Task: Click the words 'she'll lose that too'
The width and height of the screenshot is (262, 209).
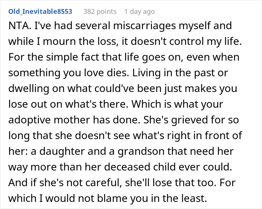Action: [170, 182]
